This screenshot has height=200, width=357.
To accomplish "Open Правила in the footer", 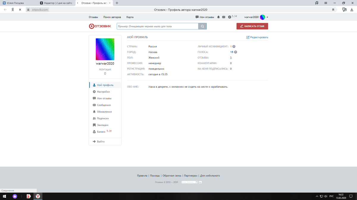I will tap(142, 176).
